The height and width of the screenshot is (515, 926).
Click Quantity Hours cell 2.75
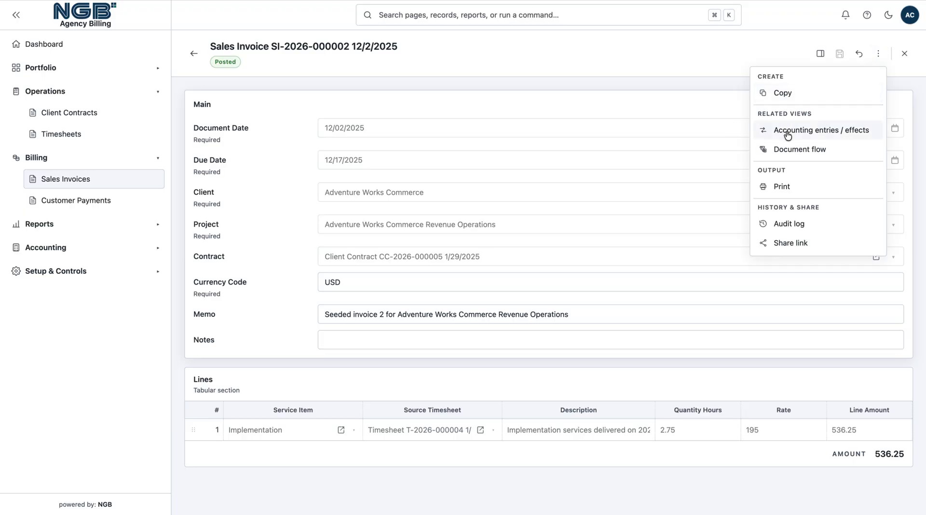(698, 430)
